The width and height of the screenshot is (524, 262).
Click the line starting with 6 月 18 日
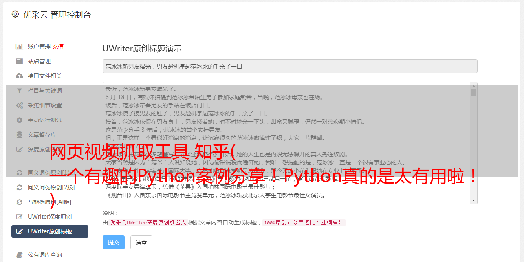pyautogui.click(x=214, y=97)
